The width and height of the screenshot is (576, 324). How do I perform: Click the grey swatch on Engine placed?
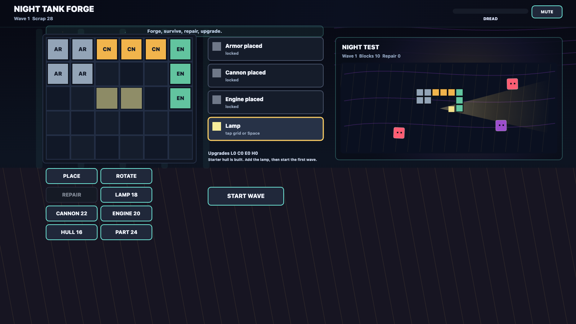tap(217, 100)
